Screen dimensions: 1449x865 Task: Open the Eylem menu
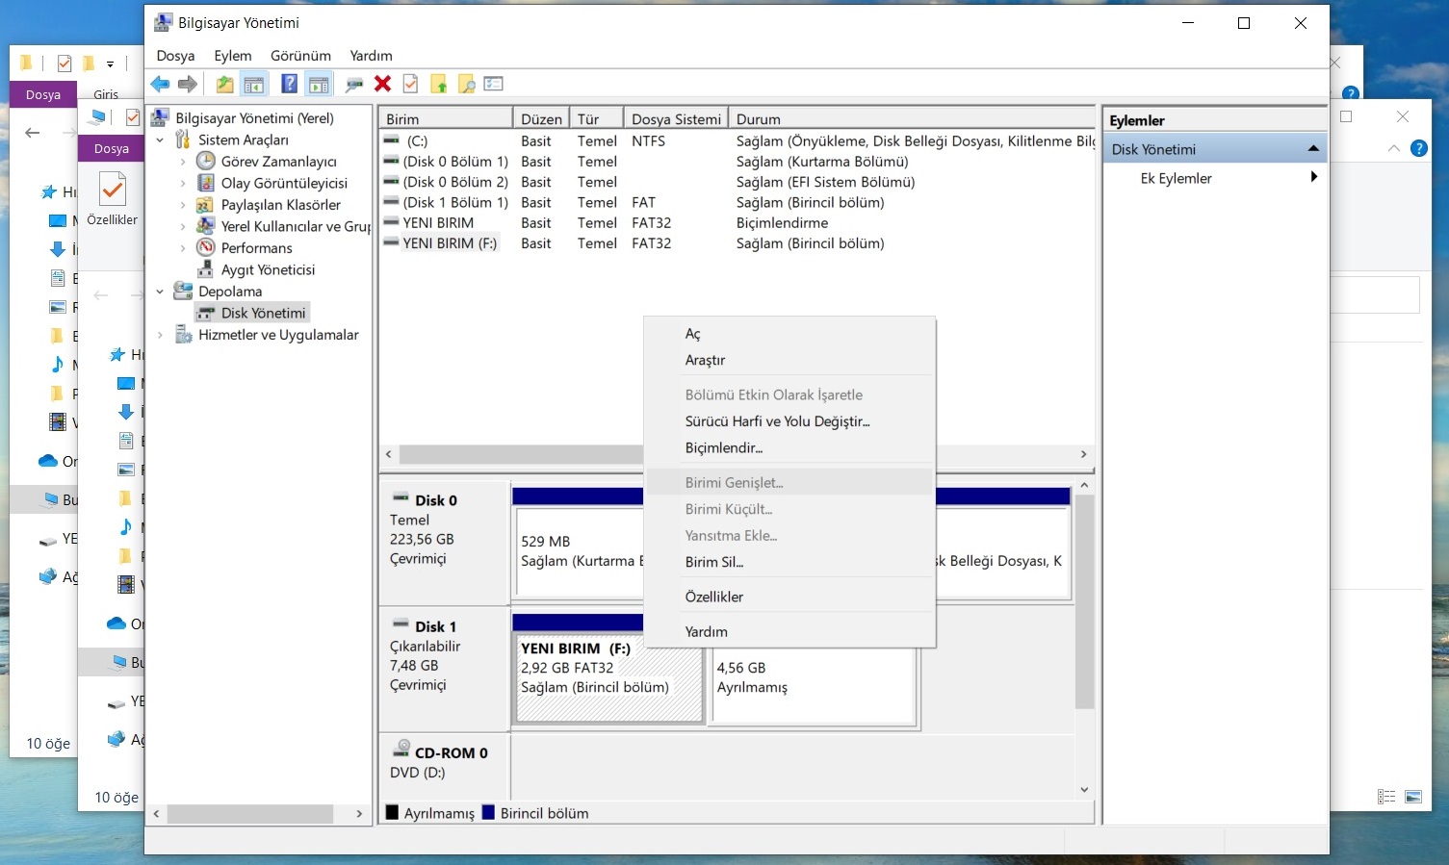[233, 56]
